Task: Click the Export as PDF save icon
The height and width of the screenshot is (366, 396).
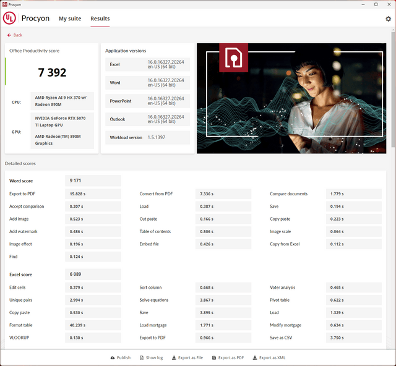Action: point(214,358)
